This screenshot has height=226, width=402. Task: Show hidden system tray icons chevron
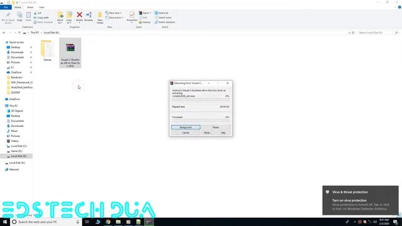point(355,222)
